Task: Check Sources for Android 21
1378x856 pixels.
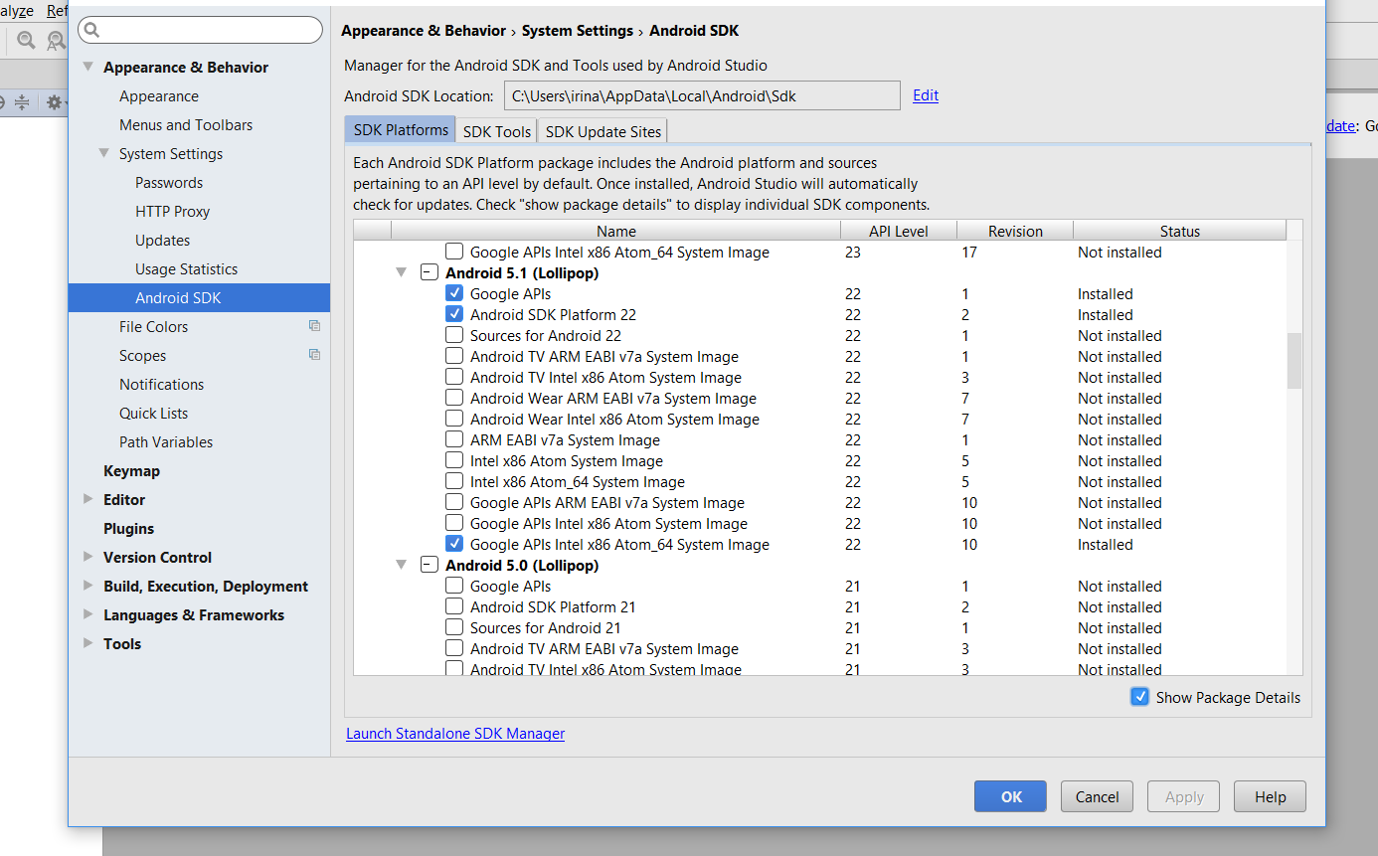Action: point(454,627)
